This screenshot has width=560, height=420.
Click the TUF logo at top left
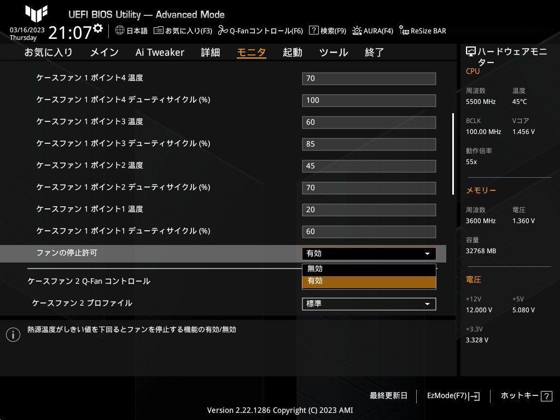[x=36, y=14]
